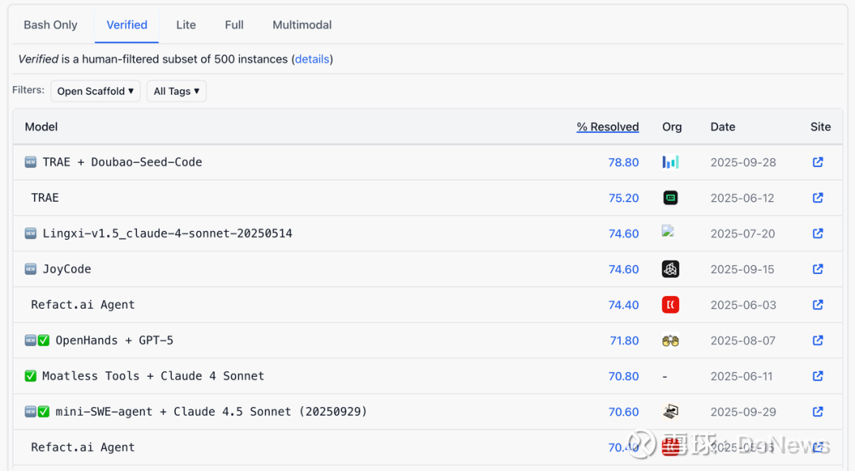Open the All Tags filter dropdown
855x471 pixels.
pyautogui.click(x=176, y=91)
